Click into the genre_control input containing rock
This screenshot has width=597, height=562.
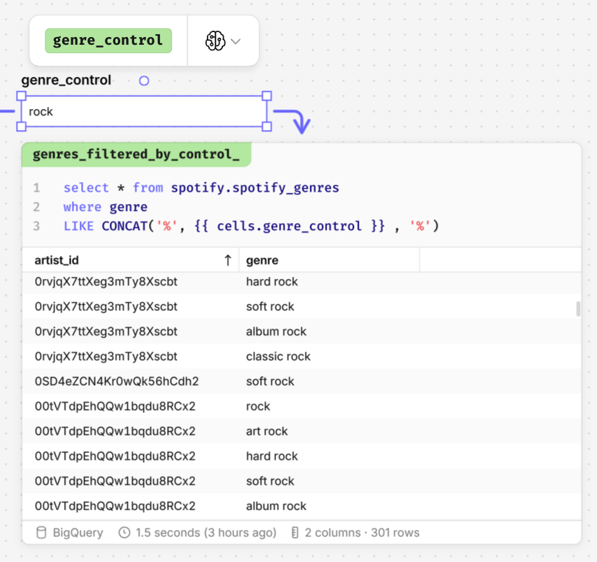coord(144,112)
